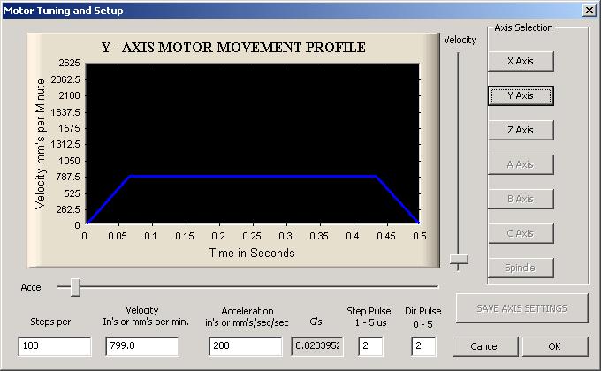The width and height of the screenshot is (601, 371).
Task: Select the X Axis button
Action: pyautogui.click(x=521, y=61)
